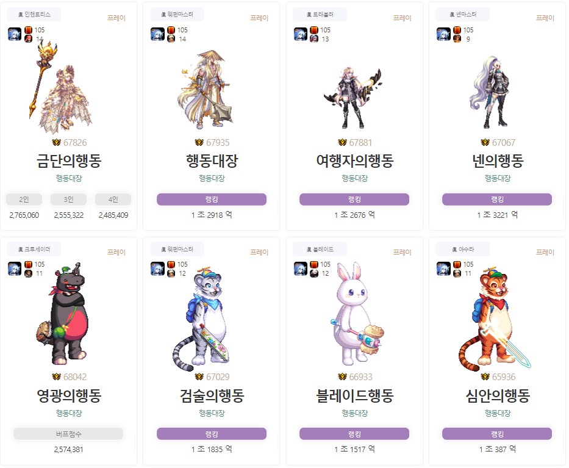Click the 트래블러 class tag
Viewport: 569px width, 468px height.
pyautogui.click(x=320, y=15)
